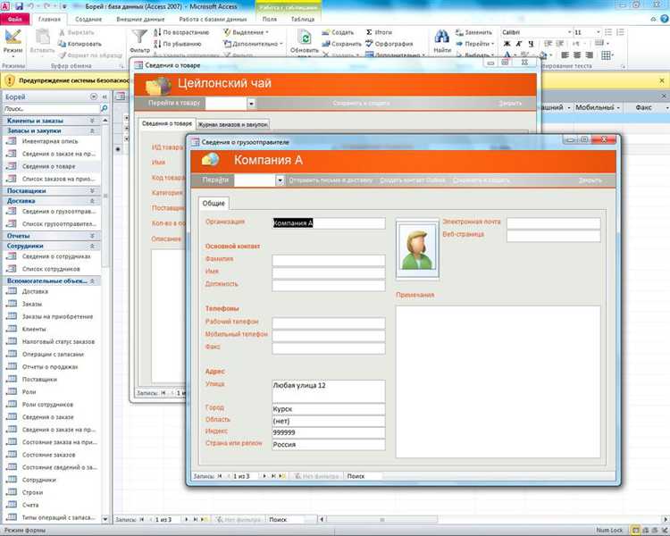Dismiss the yellow security warning bar
670x536 pixels.
[x=662, y=80]
